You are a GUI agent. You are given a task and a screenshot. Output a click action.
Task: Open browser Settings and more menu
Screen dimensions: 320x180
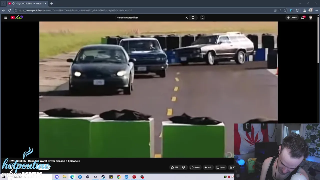point(316,10)
